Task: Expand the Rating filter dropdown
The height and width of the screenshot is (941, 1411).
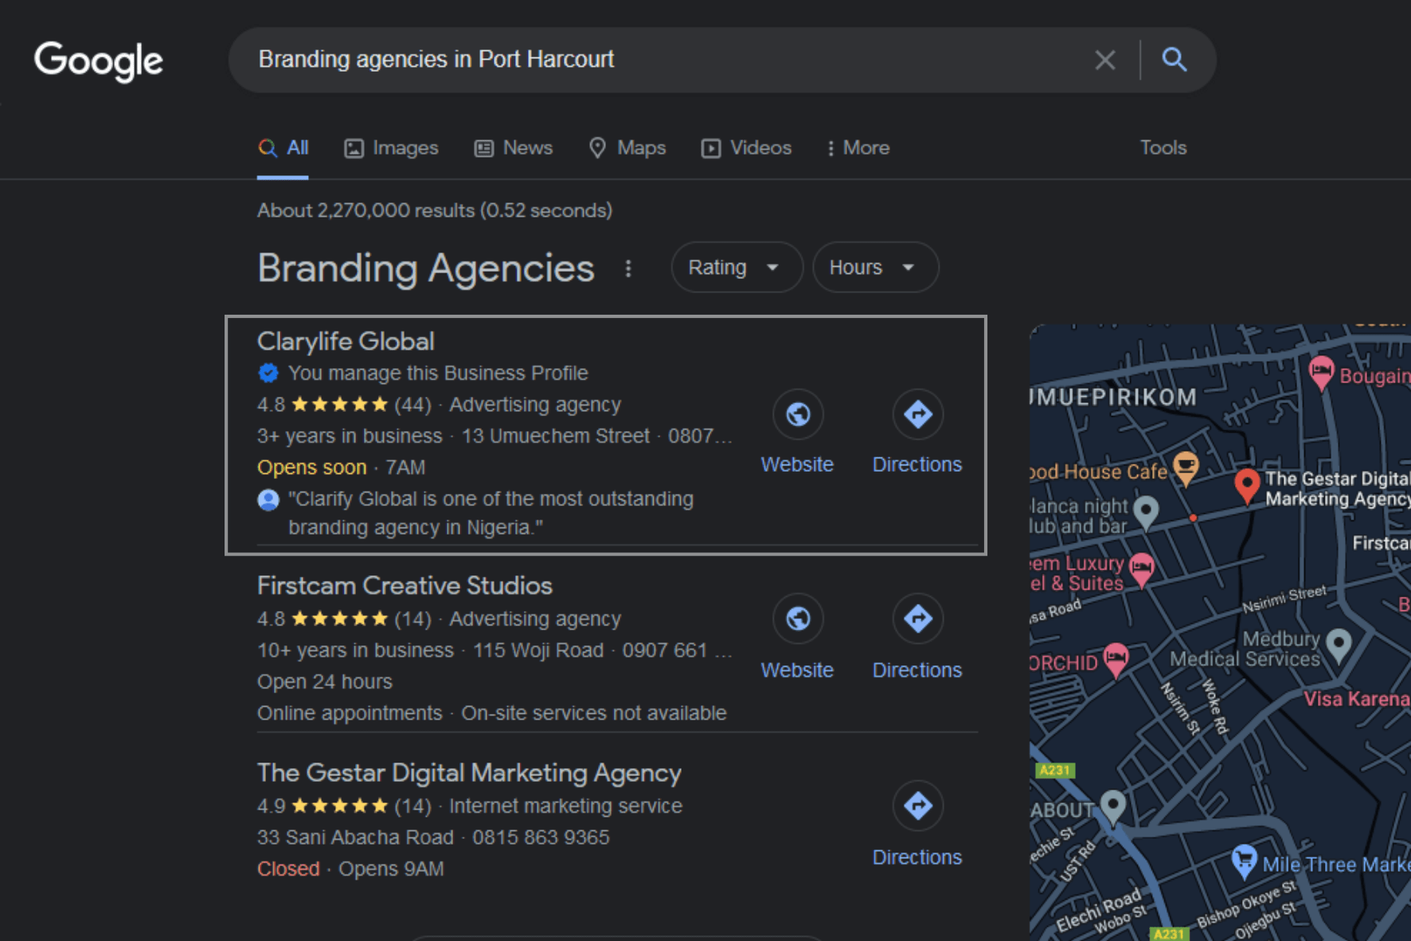Action: (737, 267)
